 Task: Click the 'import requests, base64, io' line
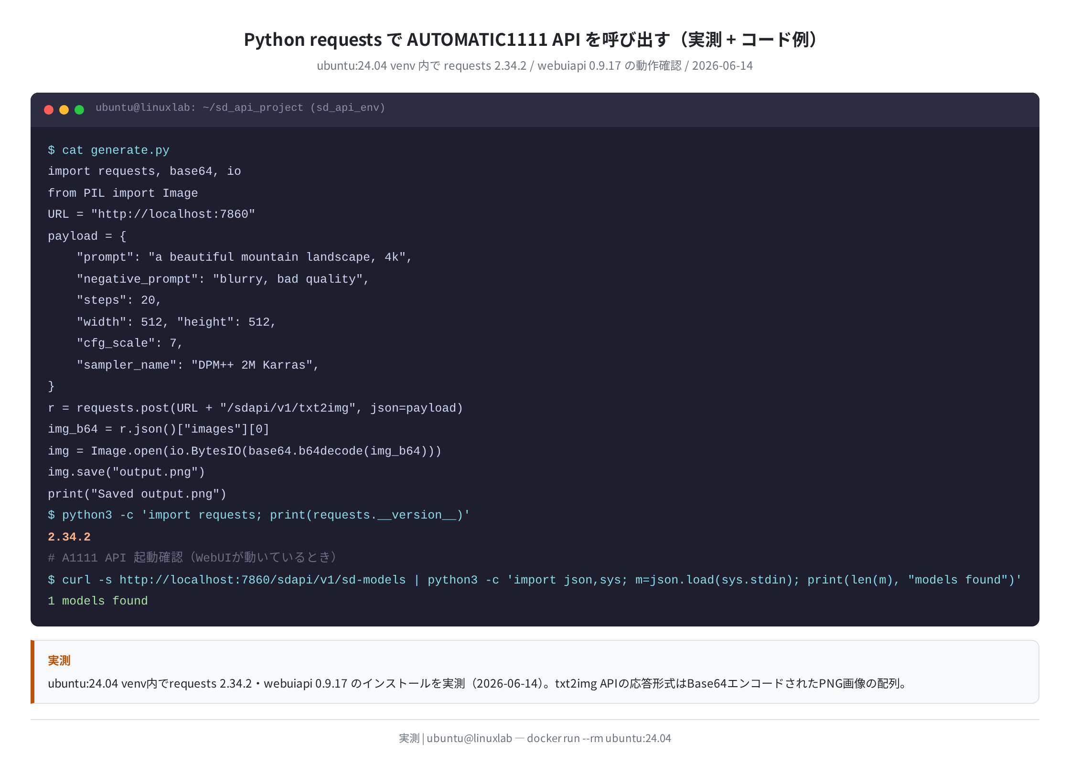pyautogui.click(x=144, y=171)
